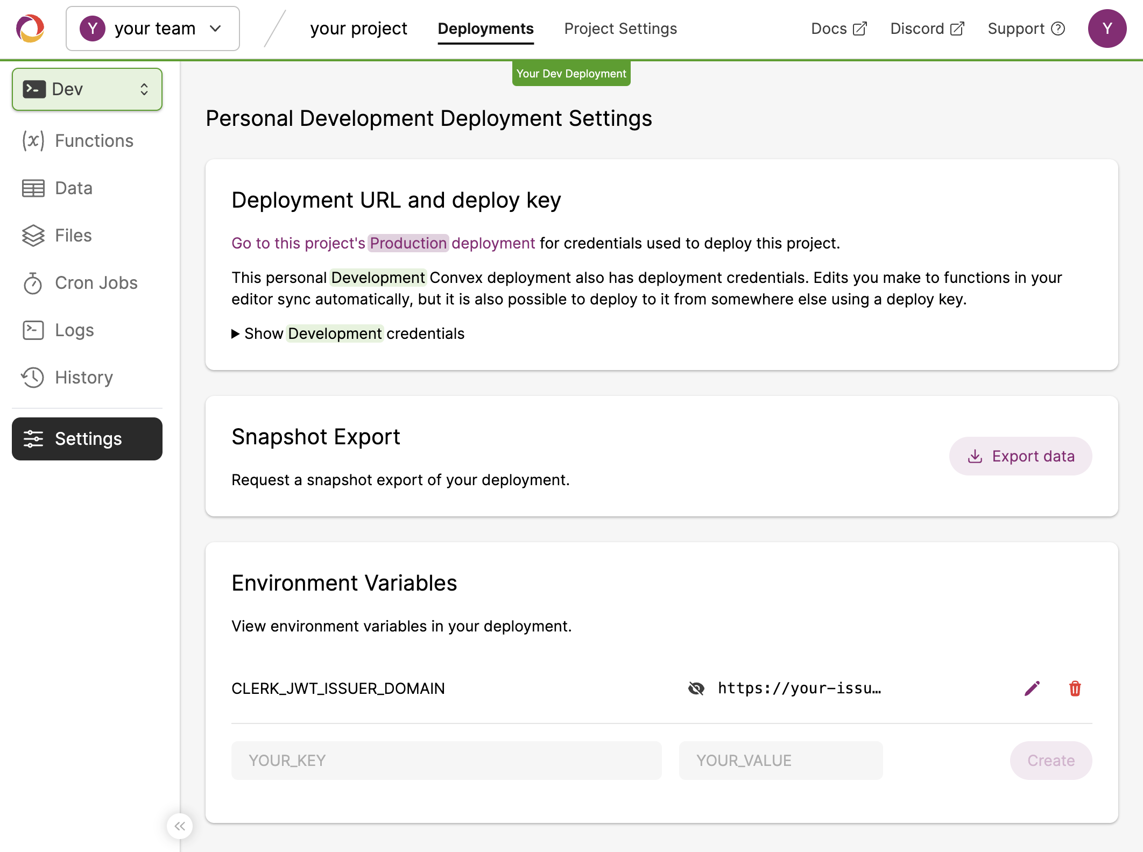Image resolution: width=1143 pixels, height=852 pixels.
Task: Expand the Dev environment dropdown
Action: pos(87,89)
